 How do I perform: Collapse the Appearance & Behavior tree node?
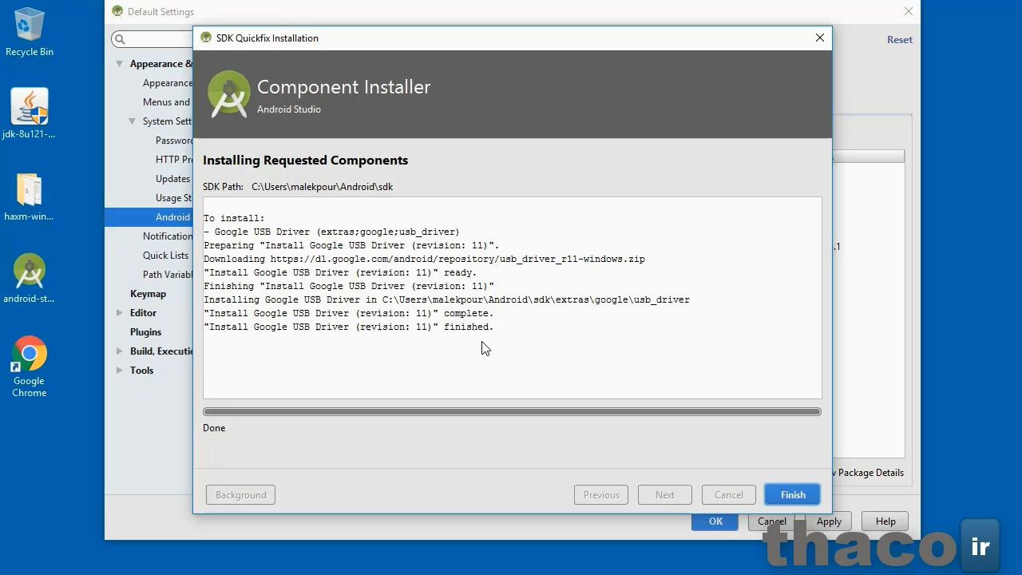click(119, 64)
